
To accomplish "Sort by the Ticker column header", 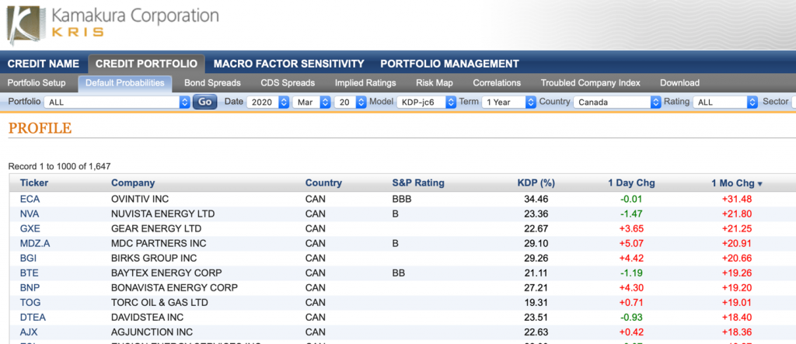I will pos(34,182).
